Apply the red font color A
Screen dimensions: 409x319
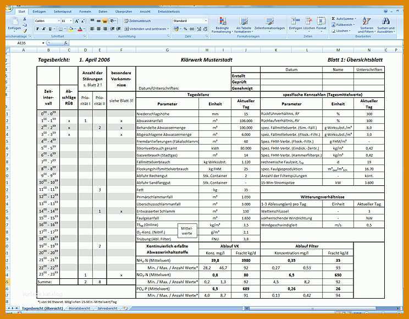tap(80, 29)
